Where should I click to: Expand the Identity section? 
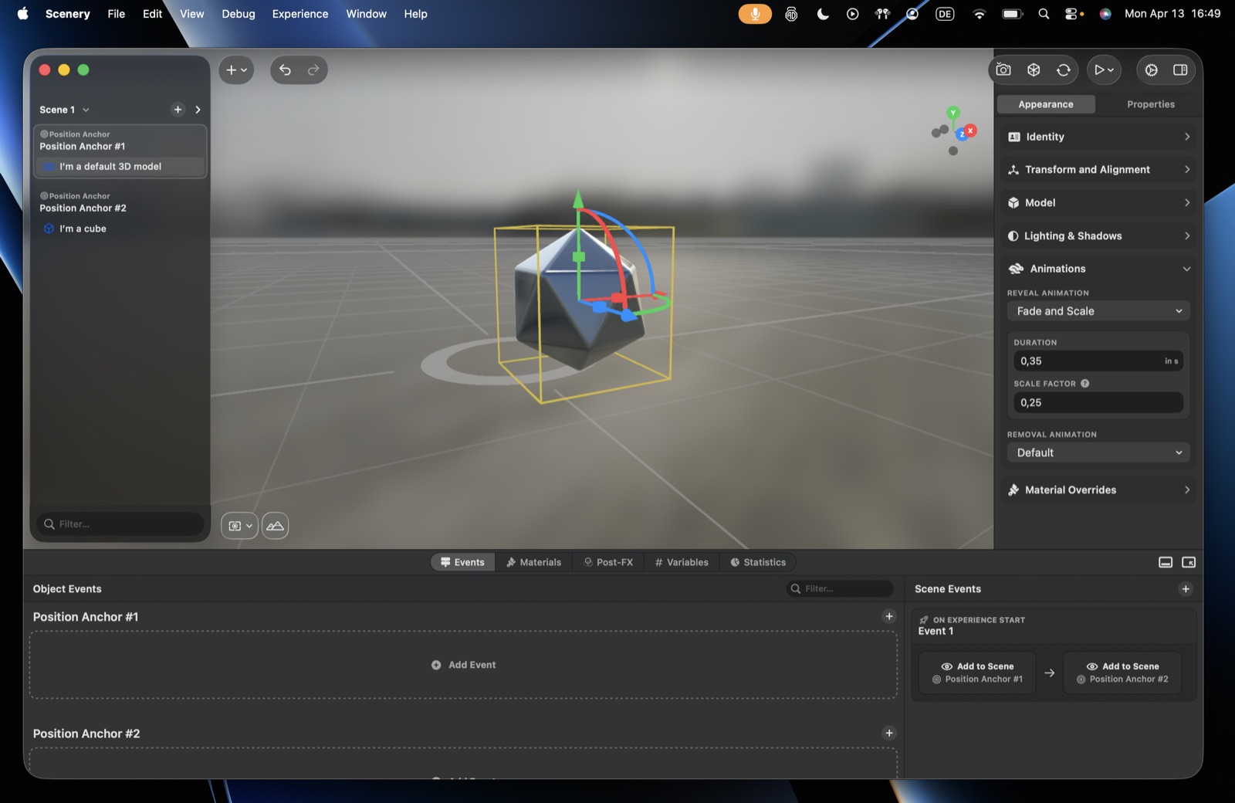click(x=1098, y=137)
